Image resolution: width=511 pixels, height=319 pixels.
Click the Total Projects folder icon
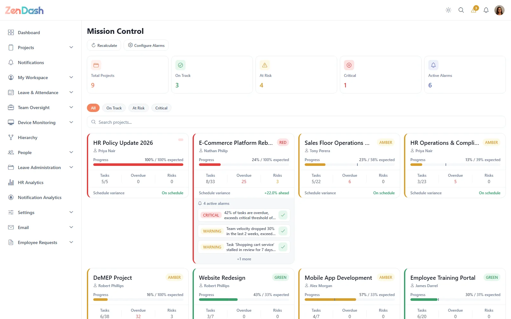(x=96, y=65)
